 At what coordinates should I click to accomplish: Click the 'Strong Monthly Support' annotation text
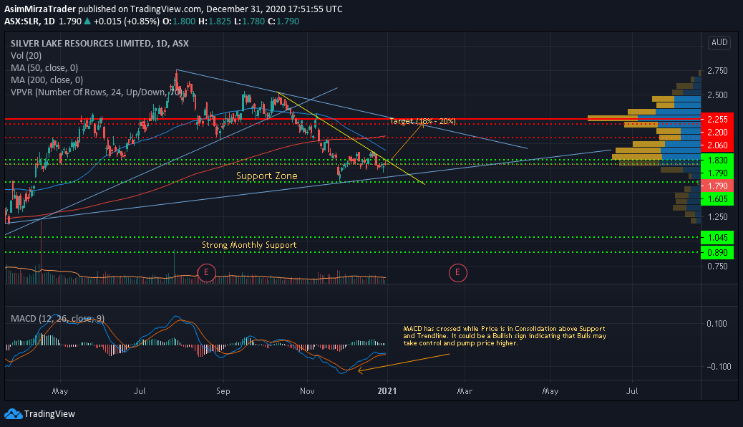tap(249, 245)
